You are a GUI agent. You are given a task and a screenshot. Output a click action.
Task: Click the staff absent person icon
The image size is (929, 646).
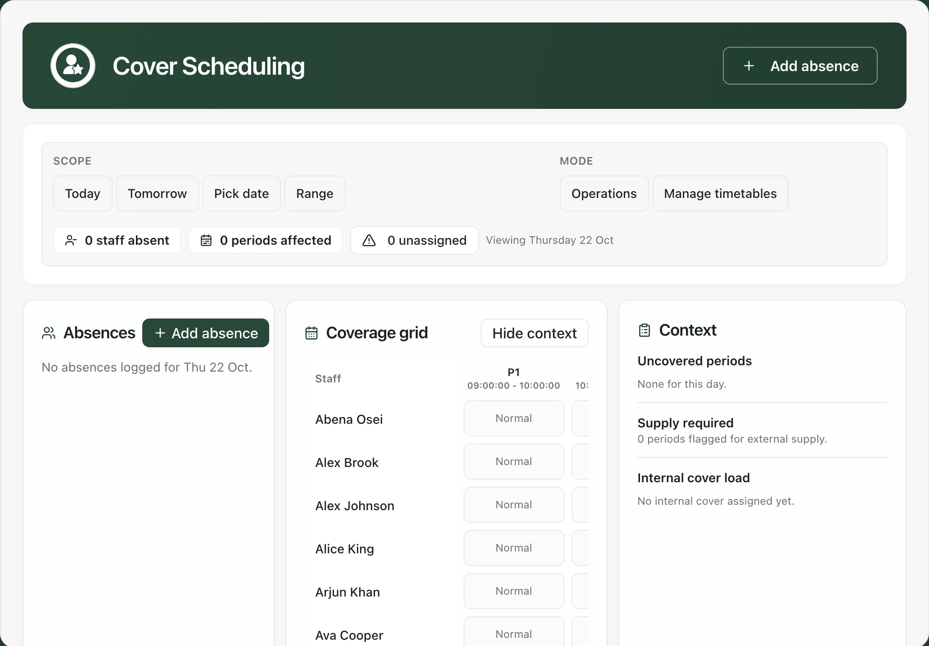click(71, 240)
